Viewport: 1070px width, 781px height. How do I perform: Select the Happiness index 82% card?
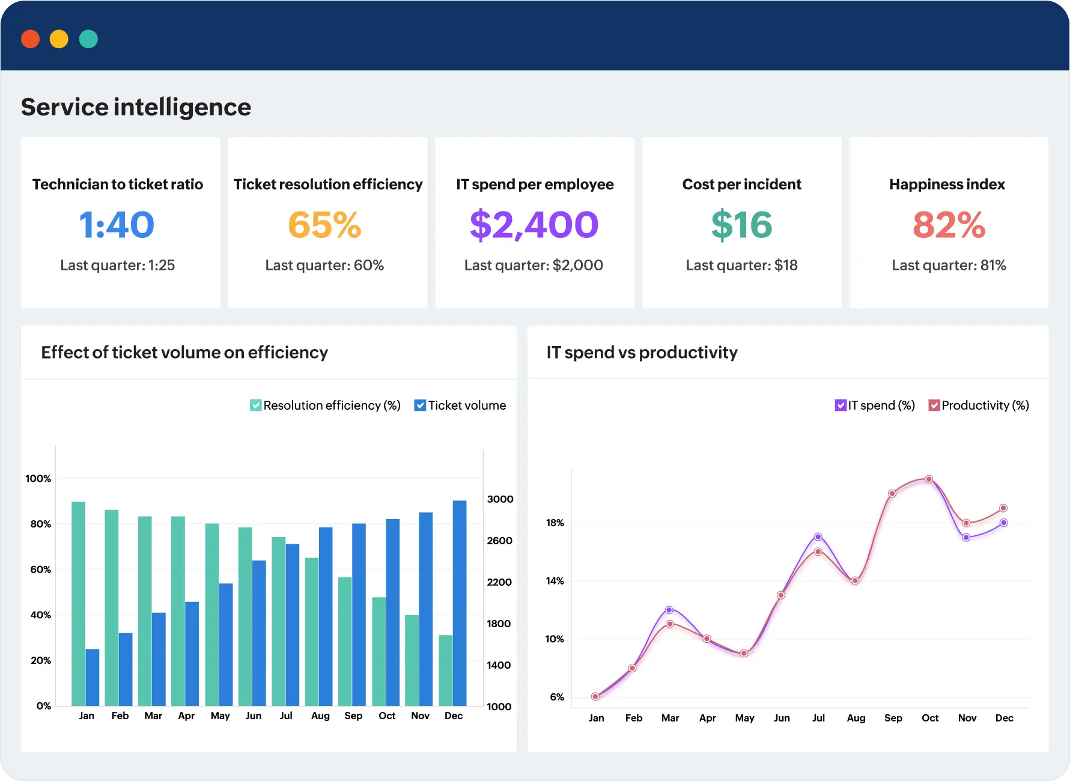[x=949, y=223]
